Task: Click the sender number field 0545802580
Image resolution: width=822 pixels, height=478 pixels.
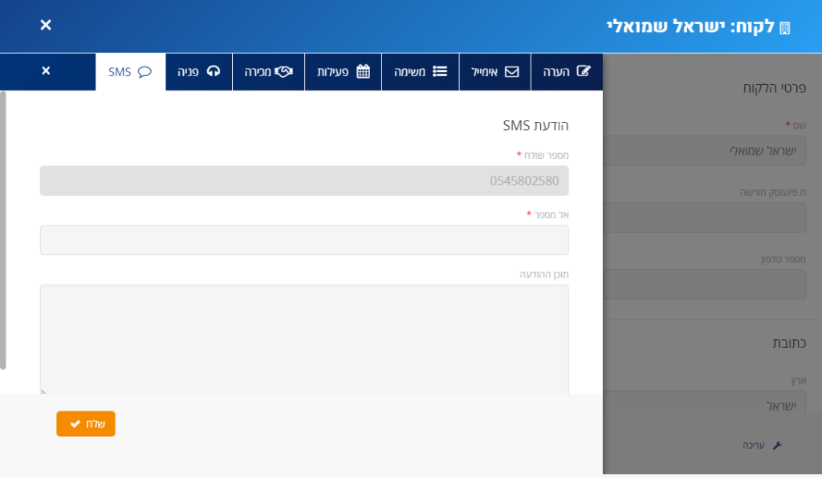Action: 304,180
